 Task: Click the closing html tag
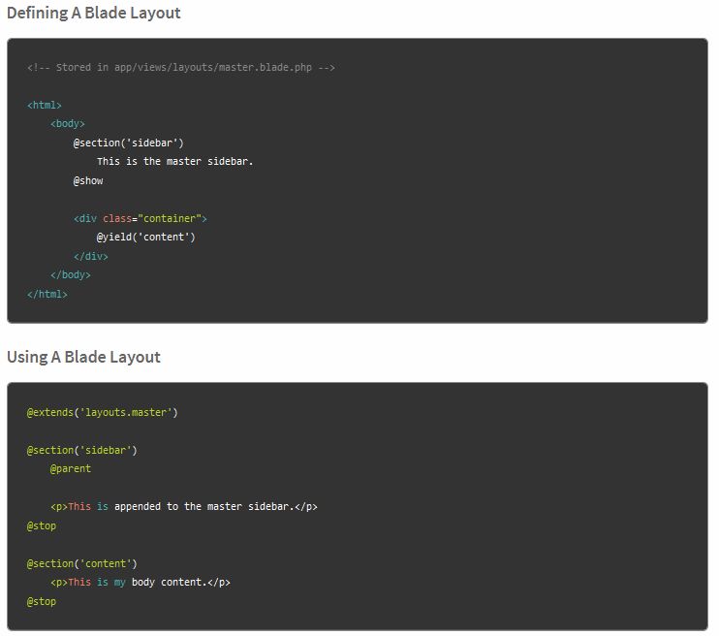[47, 294]
